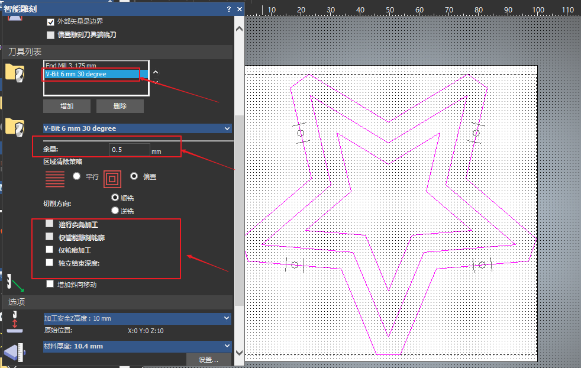
Task: Click 设置... button
Action: (209, 360)
